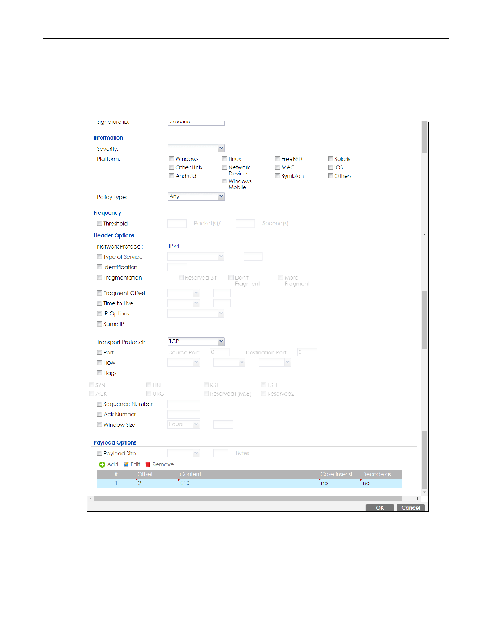The height and width of the screenshot is (637, 492).
Task: Check the Network-Device checkbox
Action: tap(224, 167)
